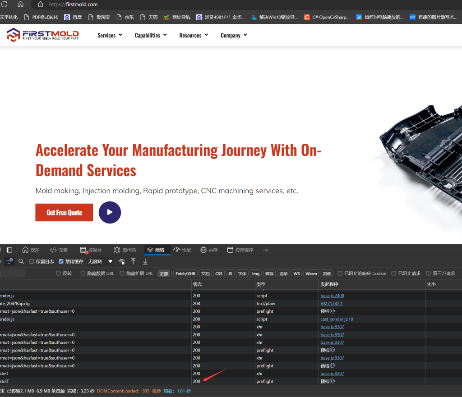This screenshot has height=397, width=462.
Task: Expand the Services menu
Action: click(x=110, y=35)
